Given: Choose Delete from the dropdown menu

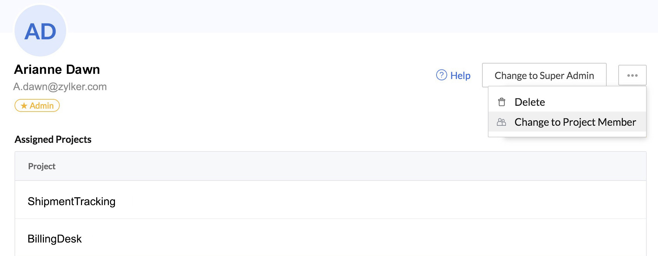Looking at the screenshot, I should 529,102.
